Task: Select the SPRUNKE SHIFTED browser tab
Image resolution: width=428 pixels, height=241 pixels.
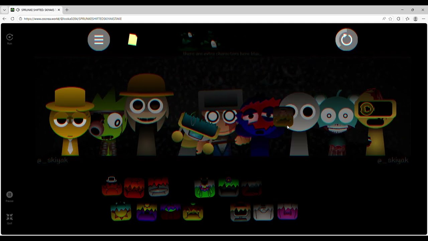Action: [x=35, y=10]
